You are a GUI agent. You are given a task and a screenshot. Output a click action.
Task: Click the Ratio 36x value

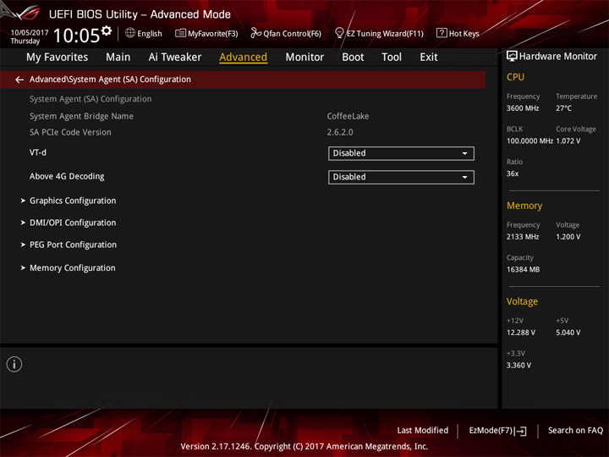click(513, 173)
